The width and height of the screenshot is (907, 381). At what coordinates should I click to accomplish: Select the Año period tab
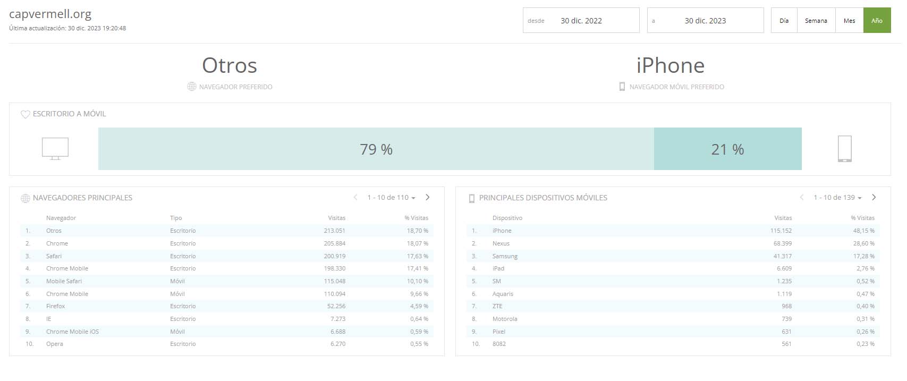tap(877, 21)
